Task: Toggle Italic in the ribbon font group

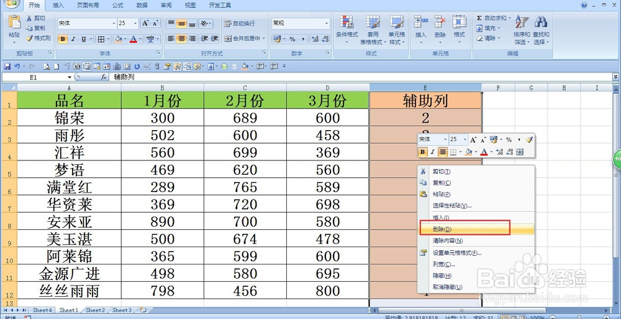Action: [x=73, y=39]
